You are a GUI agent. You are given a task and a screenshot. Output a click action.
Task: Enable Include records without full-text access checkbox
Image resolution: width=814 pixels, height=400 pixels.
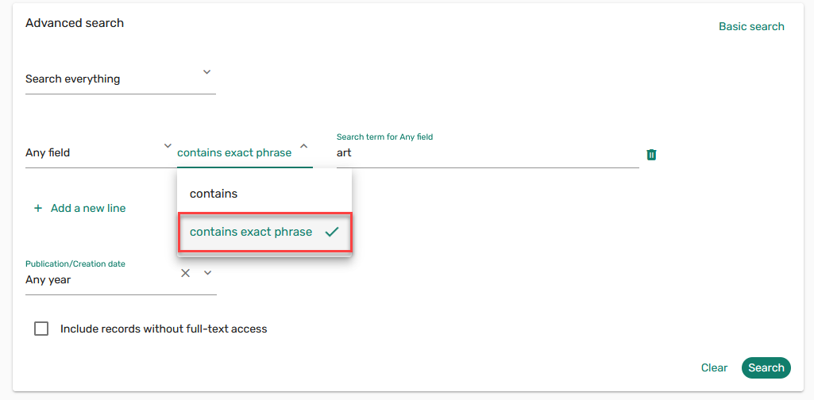(41, 329)
